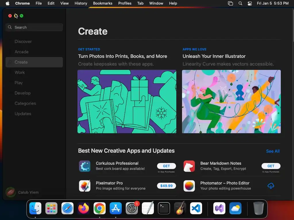Open the Window menu
Viewport: 294px width, 220px height.
(x=156, y=3)
